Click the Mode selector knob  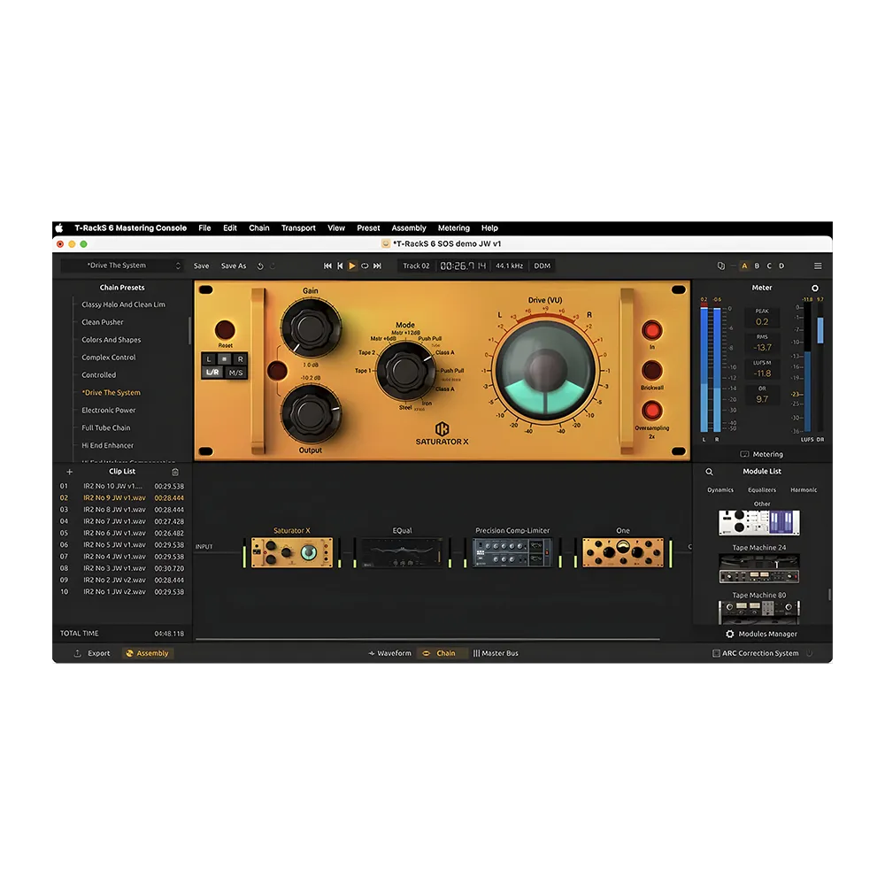pyautogui.click(x=405, y=370)
